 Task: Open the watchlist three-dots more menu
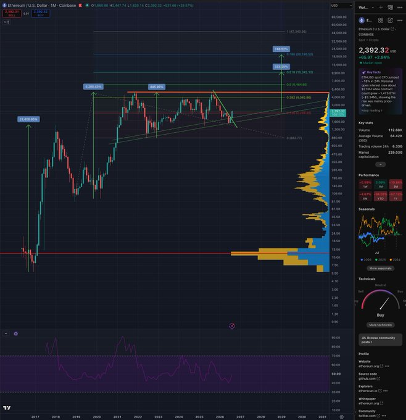pyautogui.click(x=400, y=7)
